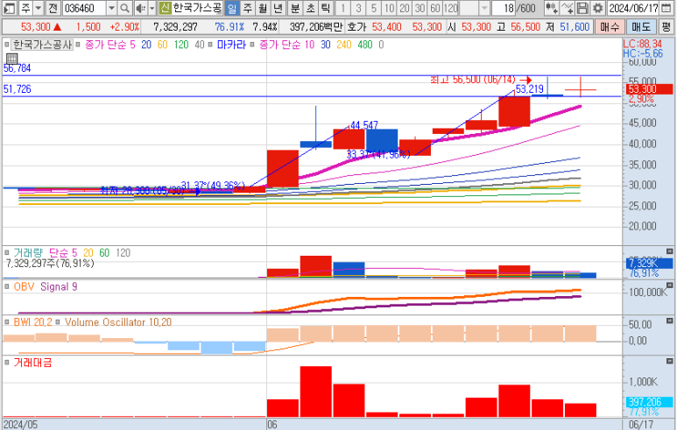Click the stock code field 036460
Image resolution: width=677 pixels, height=430 pixels.
point(85,8)
